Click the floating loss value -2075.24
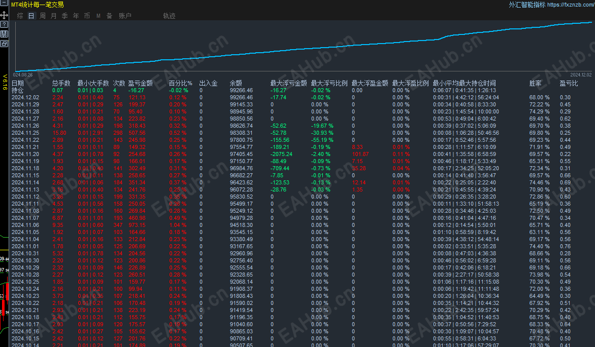 281,154
